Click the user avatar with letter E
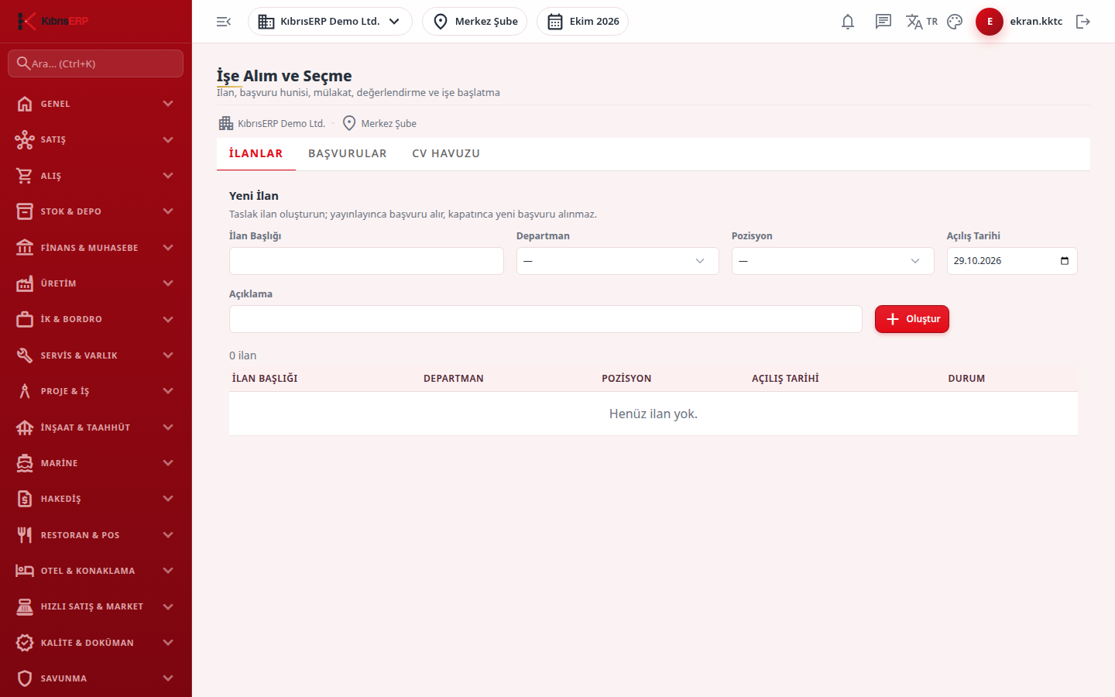1115x697 pixels. (990, 22)
